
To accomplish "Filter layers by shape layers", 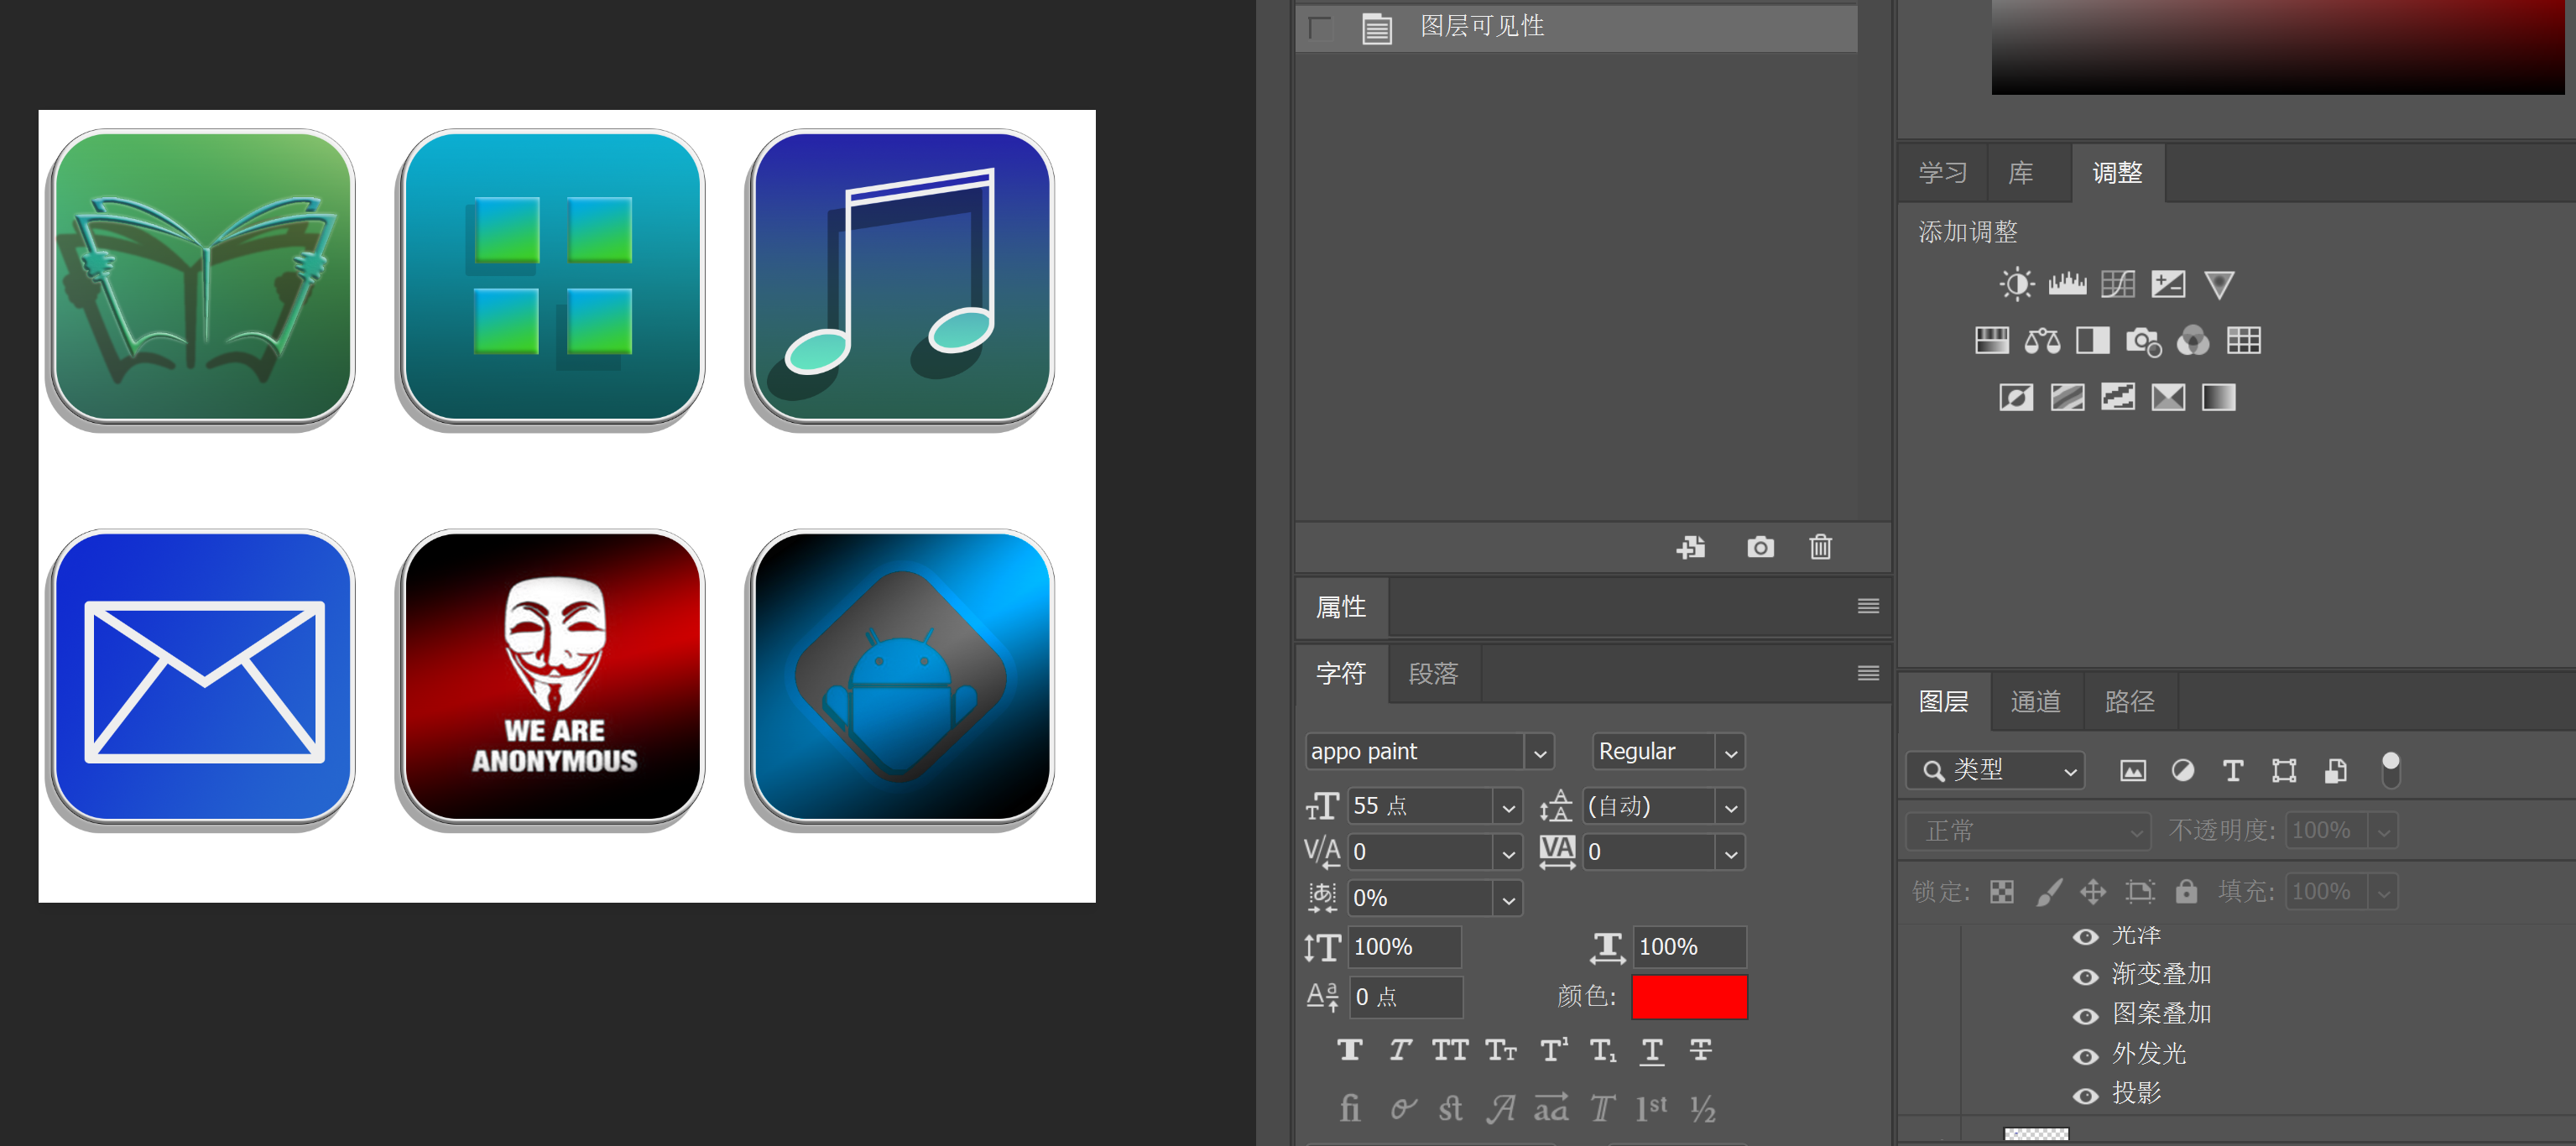I will (x=2284, y=770).
